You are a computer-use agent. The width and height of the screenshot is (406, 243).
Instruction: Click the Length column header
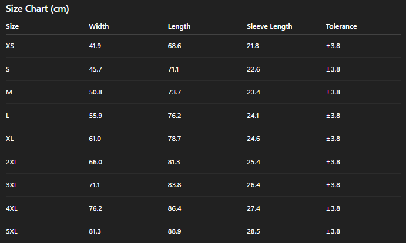tap(179, 26)
